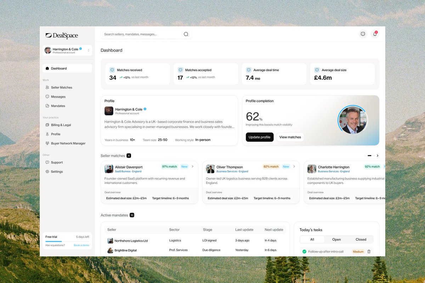Click the DealSpace logo
Screen dimensions: 425x283
click(62, 35)
